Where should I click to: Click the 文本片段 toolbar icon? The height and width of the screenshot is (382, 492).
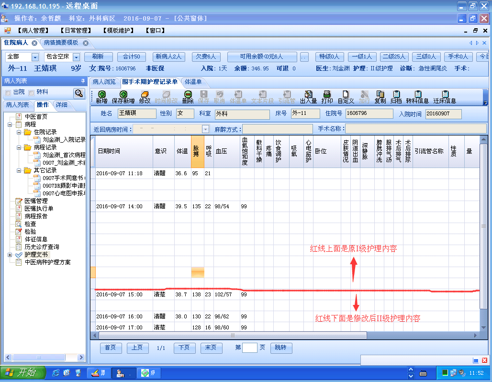[263, 97]
